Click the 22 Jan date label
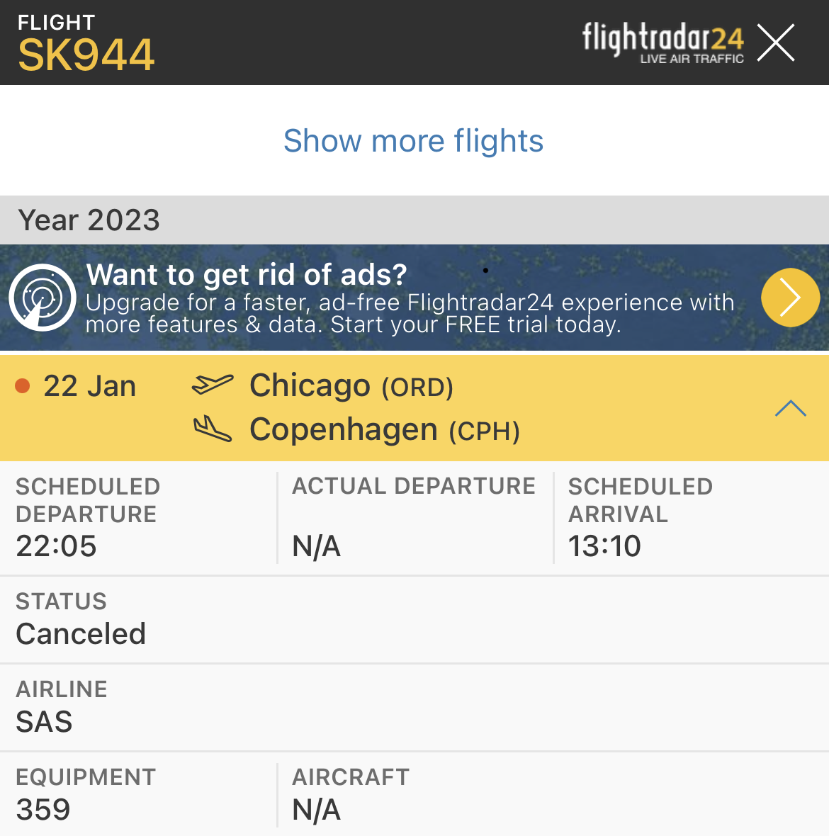The width and height of the screenshot is (829, 836). 89,386
